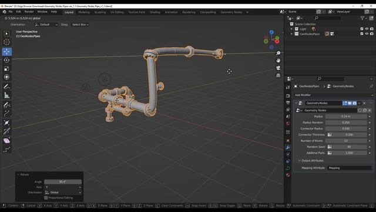Disable Light collection in renders
The height and width of the screenshot is (212, 376).
click(x=372, y=29)
